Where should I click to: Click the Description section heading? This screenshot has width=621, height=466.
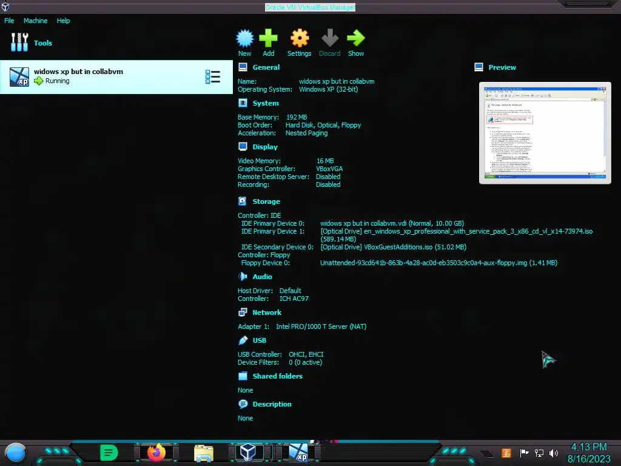tap(272, 404)
